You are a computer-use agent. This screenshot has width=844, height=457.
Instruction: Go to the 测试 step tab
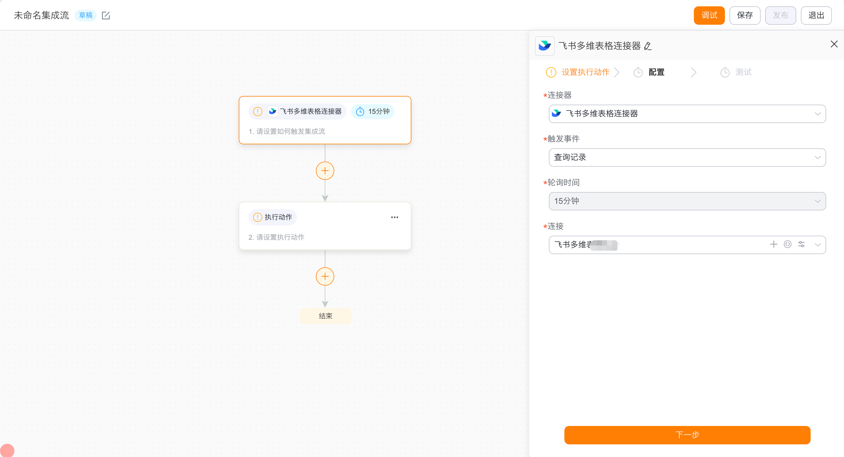[x=743, y=72]
